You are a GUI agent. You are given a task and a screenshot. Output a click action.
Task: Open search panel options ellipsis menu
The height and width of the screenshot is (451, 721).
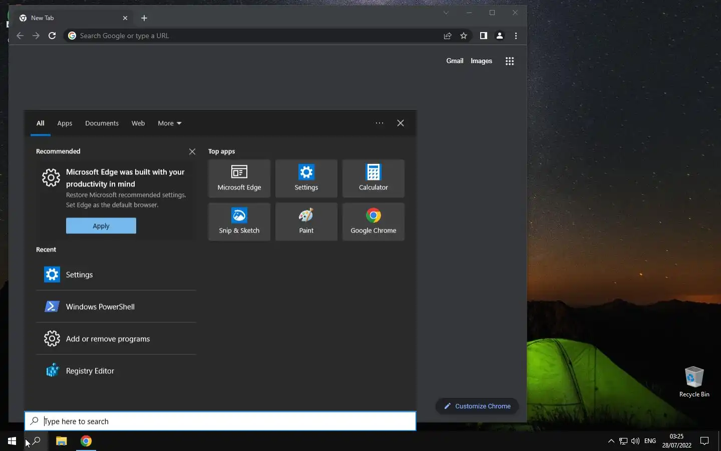coord(380,123)
